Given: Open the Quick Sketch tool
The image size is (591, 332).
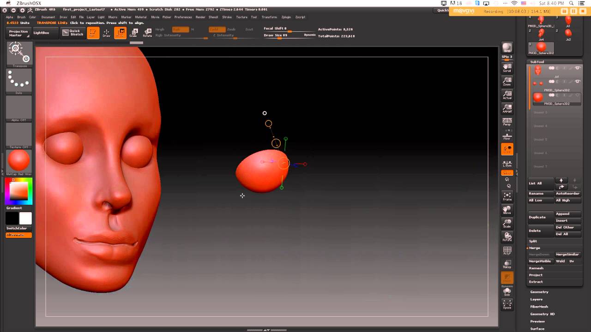Looking at the screenshot, I should coord(73,33).
